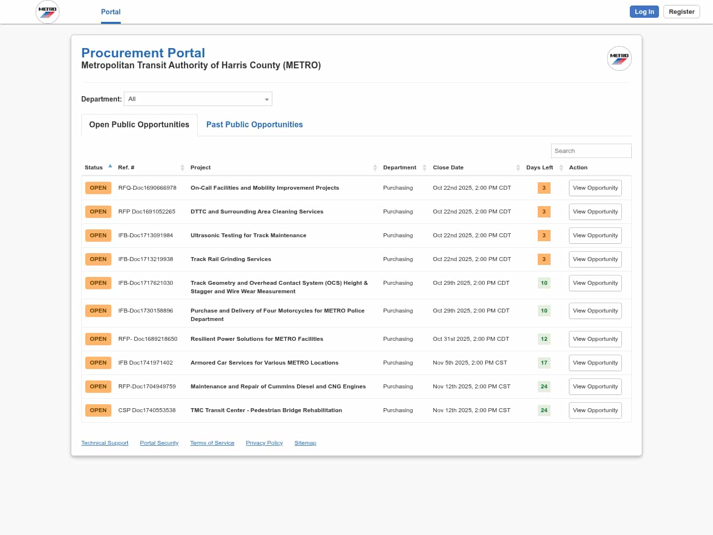Image resolution: width=713 pixels, height=535 pixels.
Task: Click the sort arrows on the Ref. # column
Action: pos(182,167)
